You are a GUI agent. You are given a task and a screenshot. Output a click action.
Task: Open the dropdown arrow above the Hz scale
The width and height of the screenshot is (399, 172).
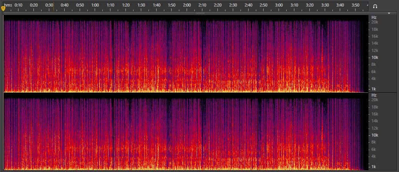tap(389, 13)
